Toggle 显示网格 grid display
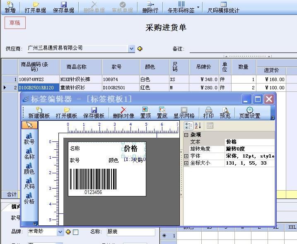The height and width of the screenshot is (244, 297). click(x=184, y=112)
